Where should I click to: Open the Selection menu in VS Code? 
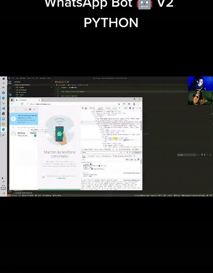click(23, 78)
